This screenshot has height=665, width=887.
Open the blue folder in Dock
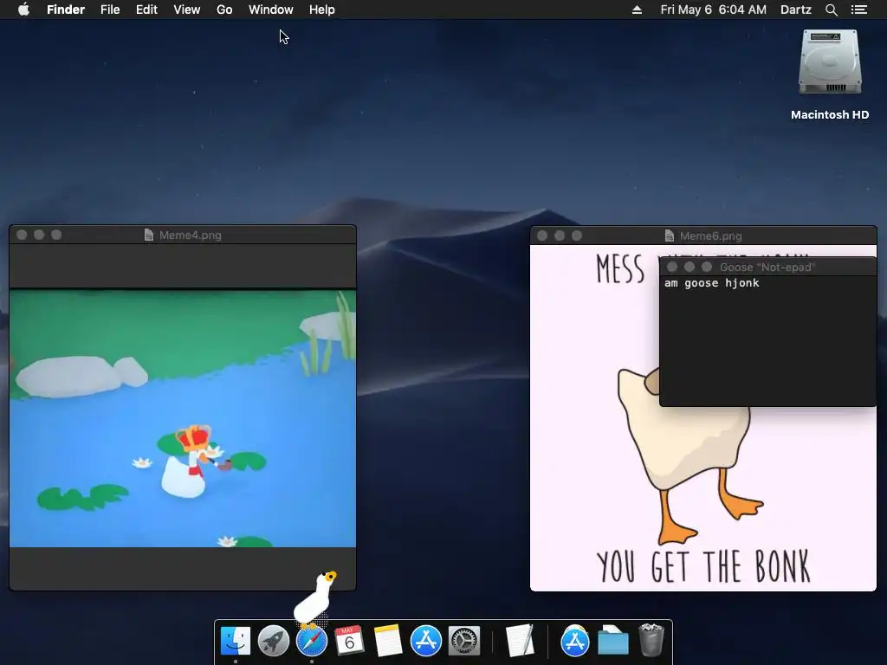[x=613, y=641]
